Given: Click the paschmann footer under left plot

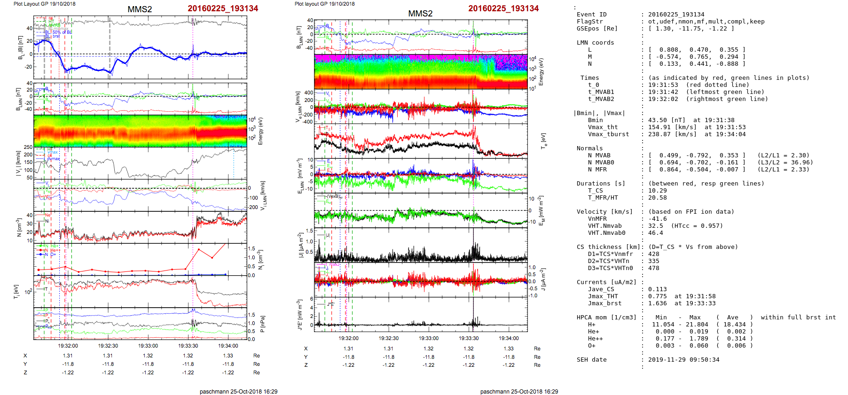Looking at the screenshot, I should tap(238, 391).
